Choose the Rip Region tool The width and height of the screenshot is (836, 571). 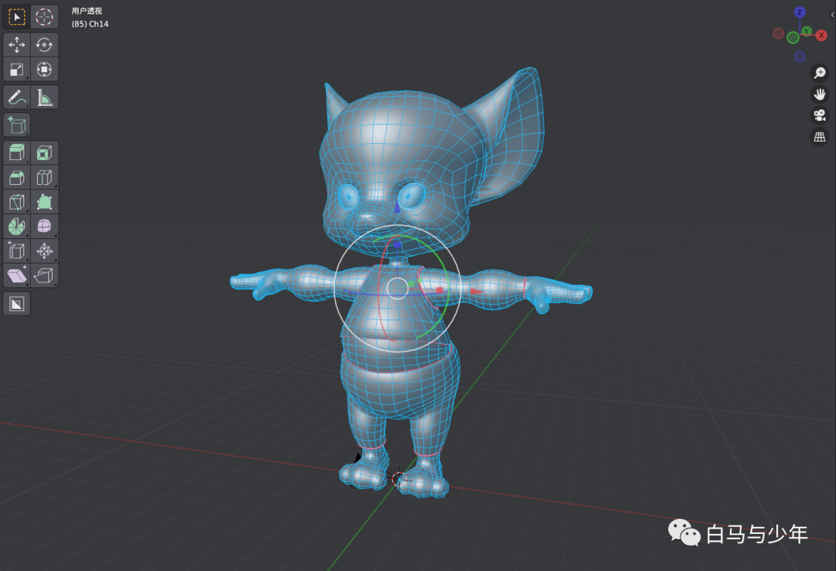pos(44,275)
